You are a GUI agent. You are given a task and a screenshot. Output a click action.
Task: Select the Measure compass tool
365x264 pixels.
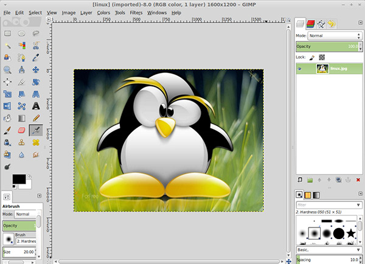(x=22, y=69)
